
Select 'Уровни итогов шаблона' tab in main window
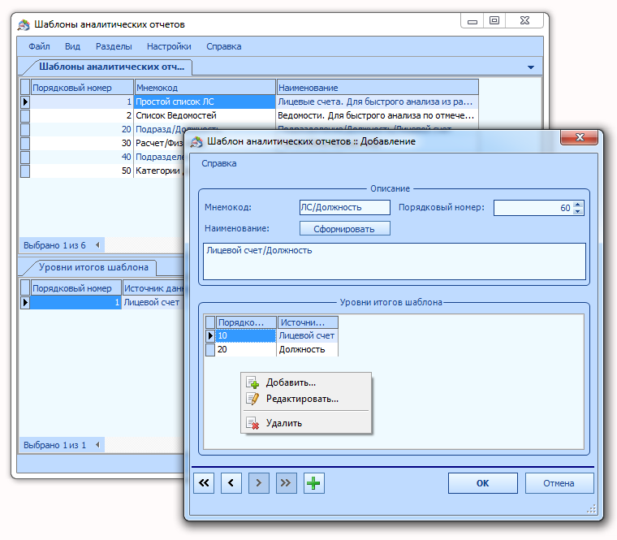93,267
